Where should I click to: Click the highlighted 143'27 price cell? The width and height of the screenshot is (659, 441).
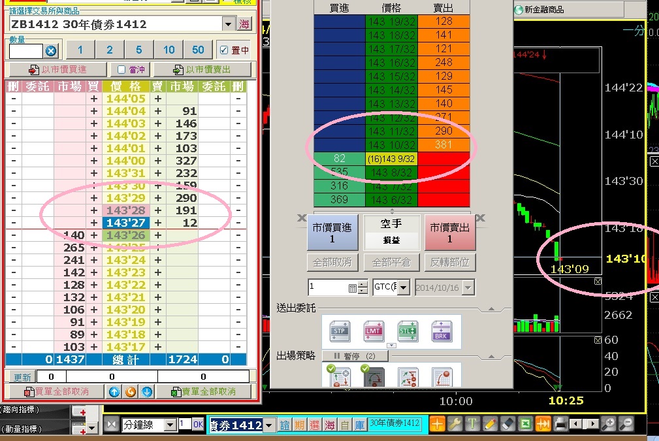[125, 223]
